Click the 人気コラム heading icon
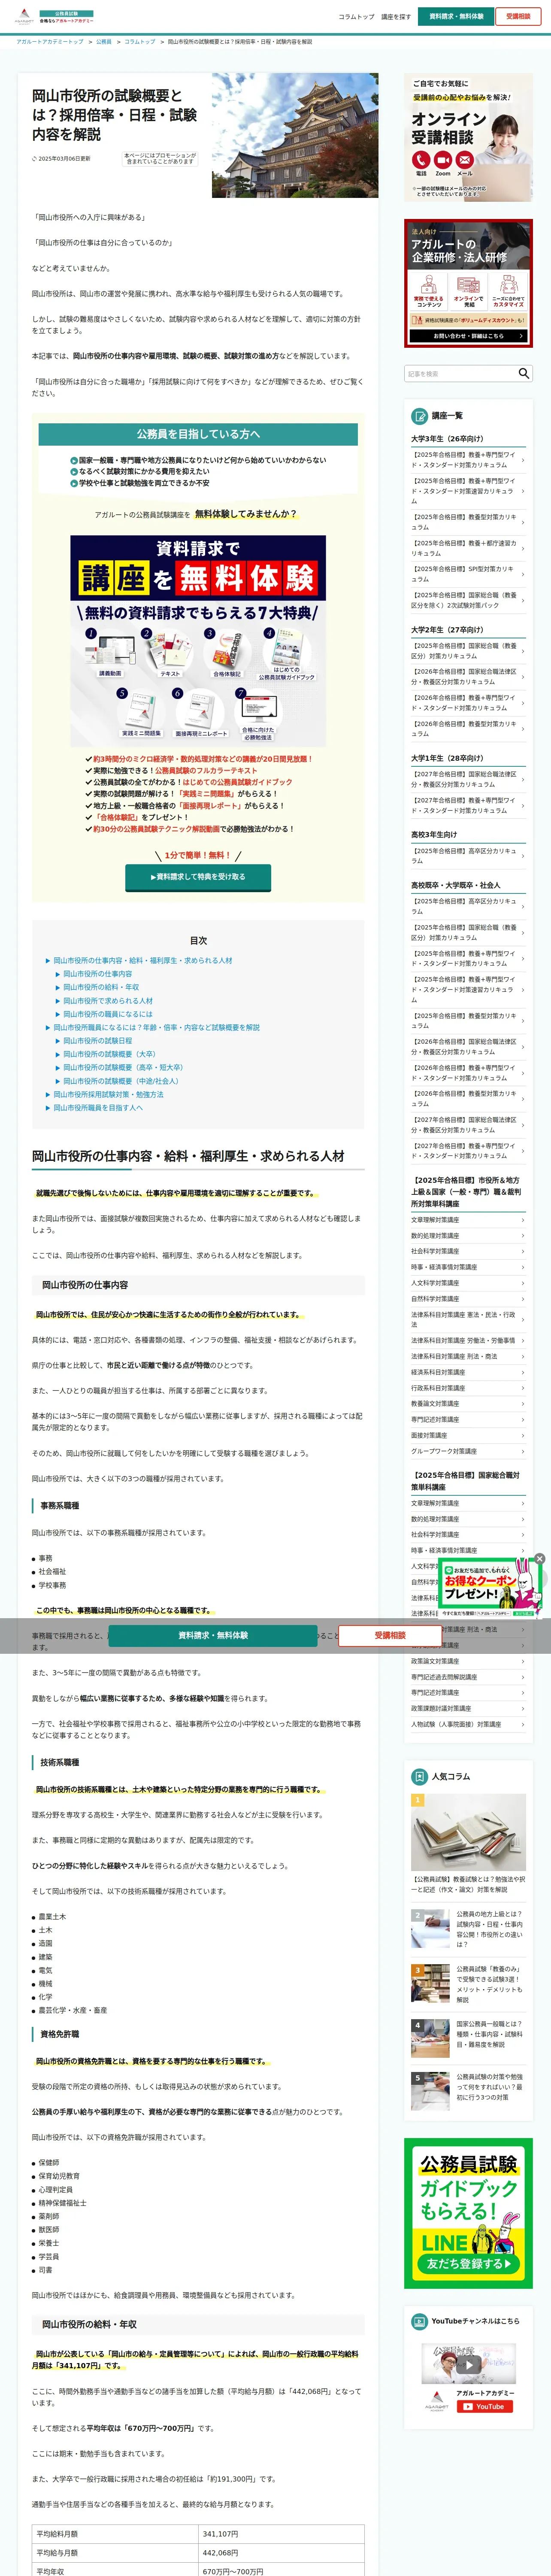Viewport: 551px width, 2576px height. (420, 1776)
